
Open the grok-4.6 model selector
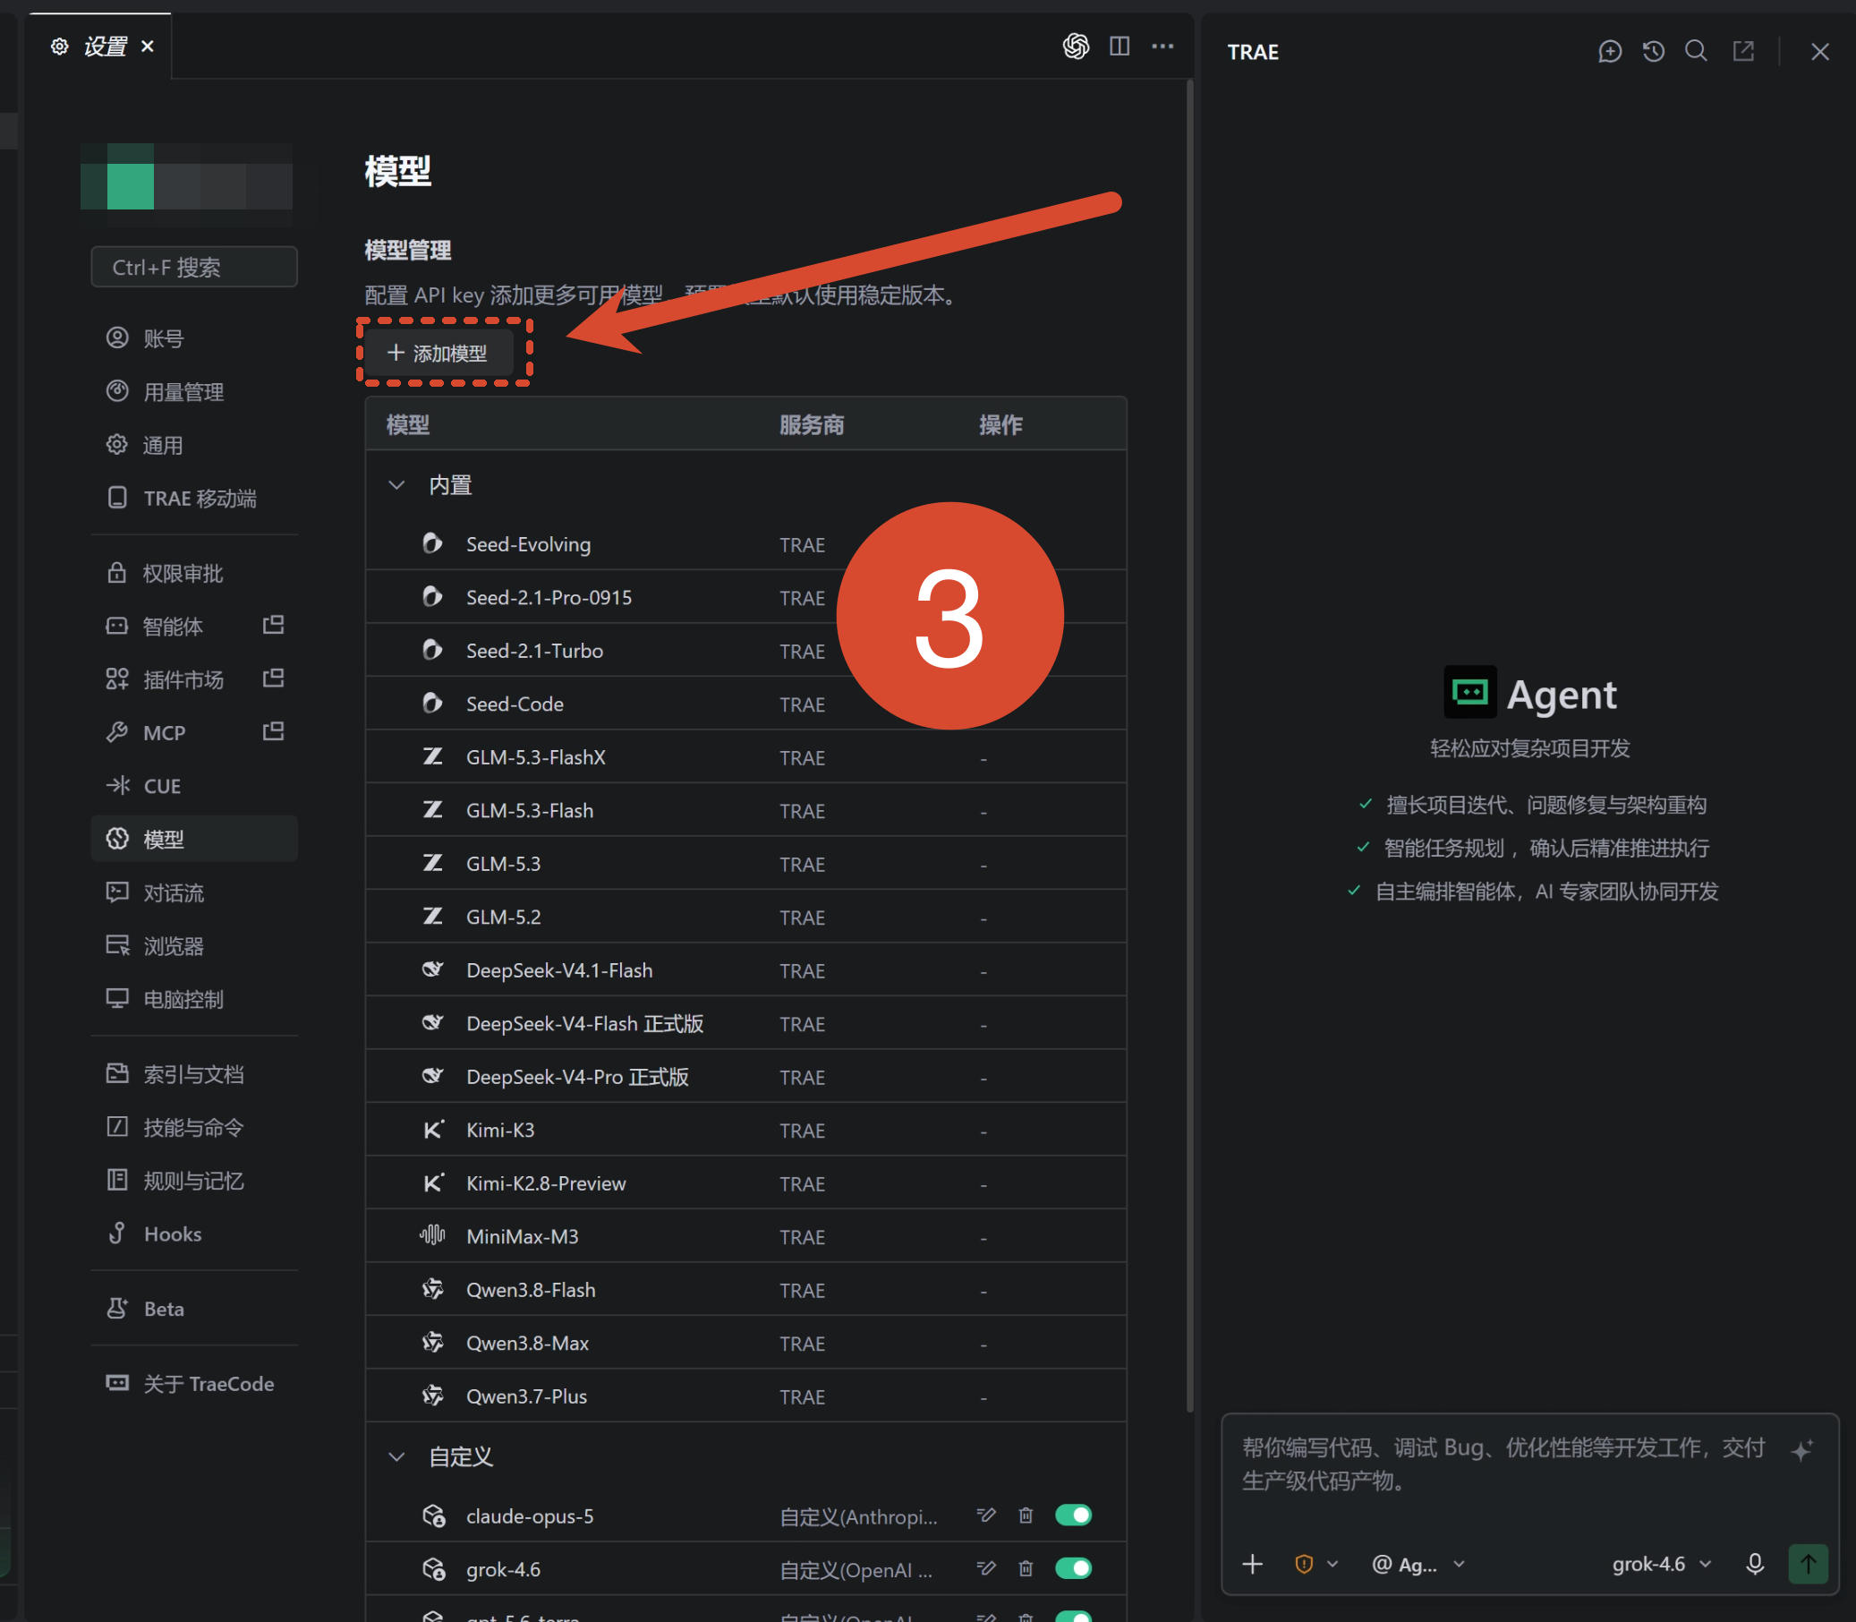click(1662, 1564)
